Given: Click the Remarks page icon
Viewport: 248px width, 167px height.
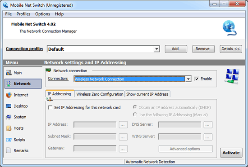Looking at the screenshot, I should pos(9,150).
